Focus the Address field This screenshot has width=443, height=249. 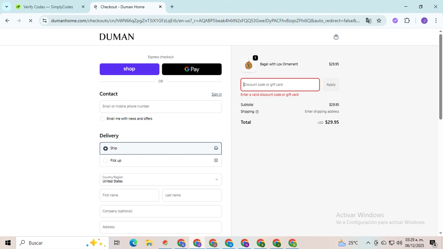161,227
